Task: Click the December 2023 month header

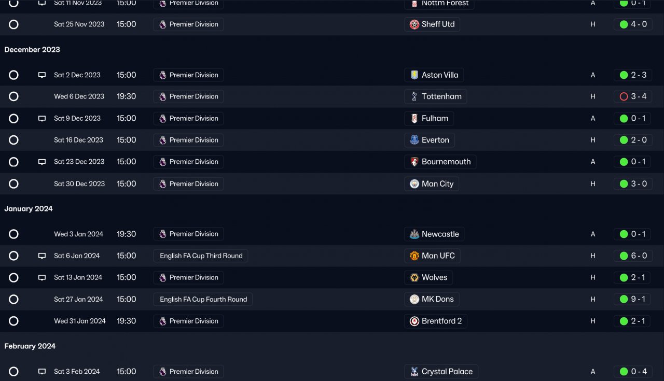Action: pyautogui.click(x=32, y=50)
